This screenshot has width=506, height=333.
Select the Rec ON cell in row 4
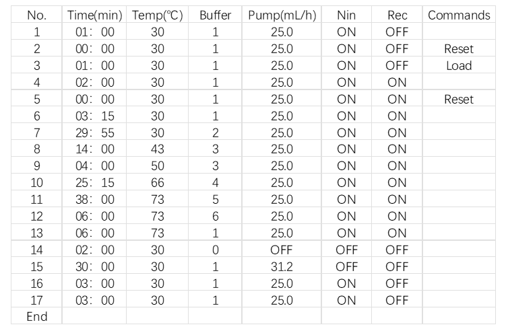(397, 83)
